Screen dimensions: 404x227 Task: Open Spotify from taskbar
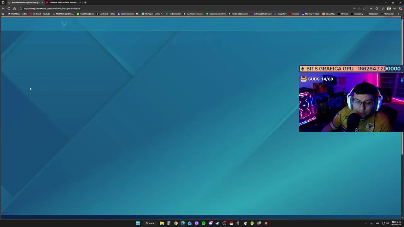point(204,223)
